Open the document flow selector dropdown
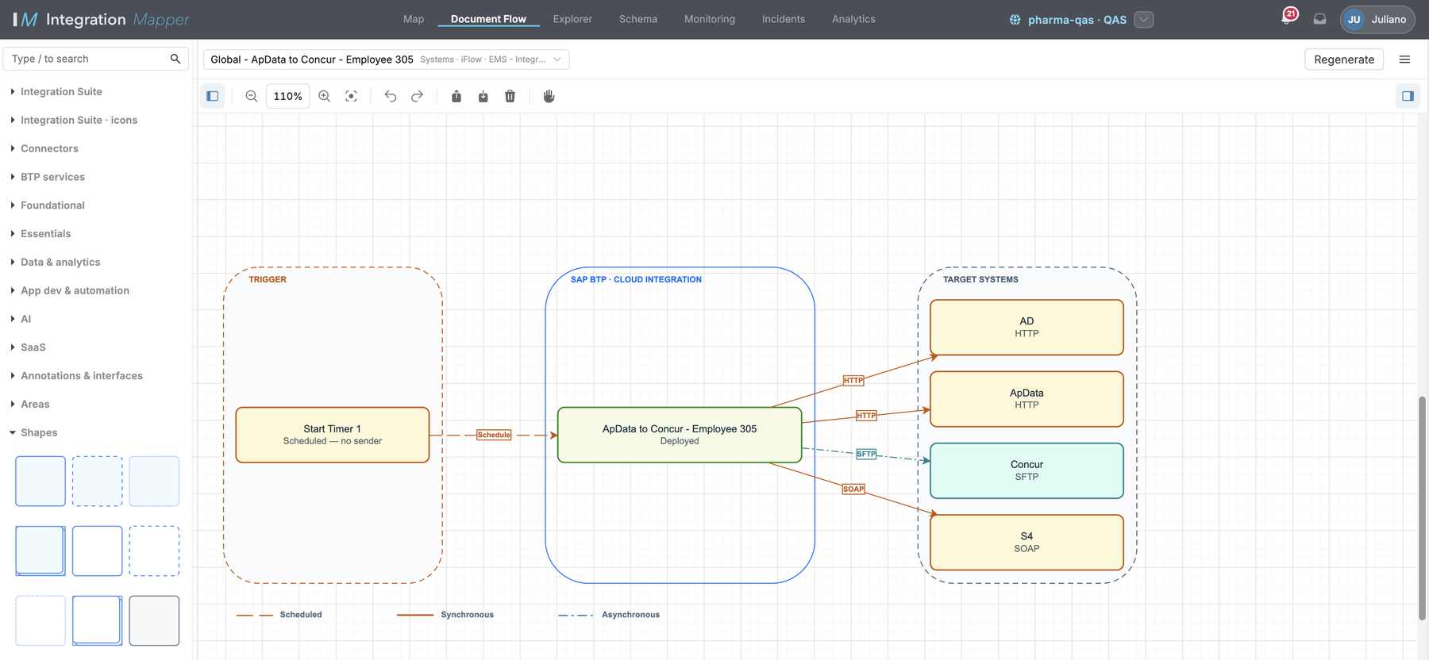Viewport: 1429px width, 660px height. (x=387, y=59)
